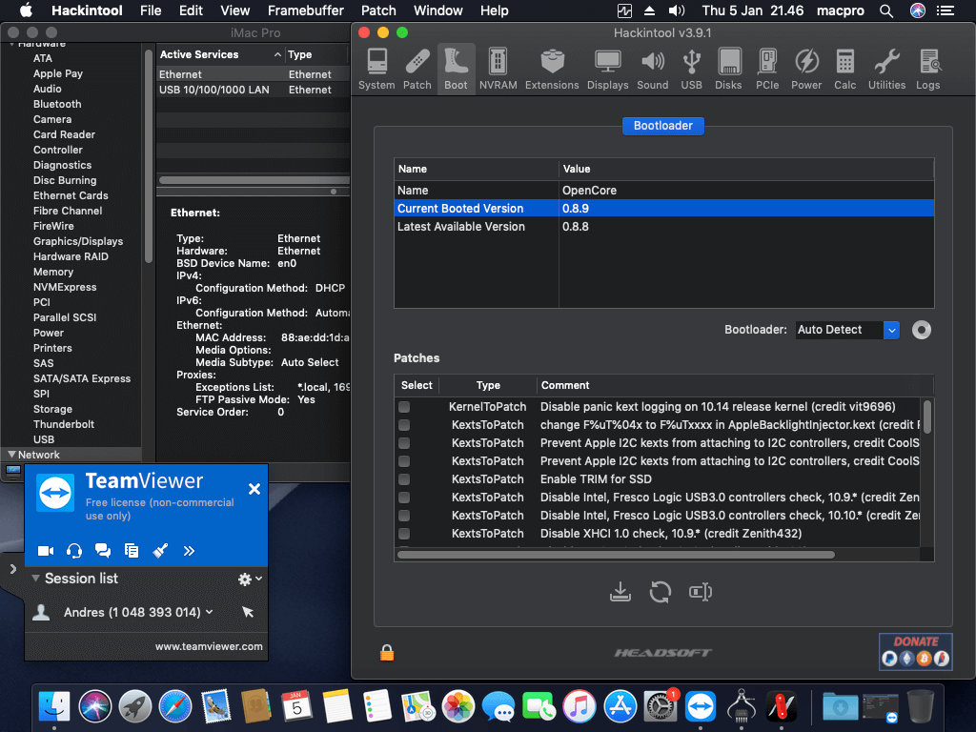The height and width of the screenshot is (732, 976).
Task: Select the Latest Available Version row
Action: pyautogui.click(x=663, y=227)
